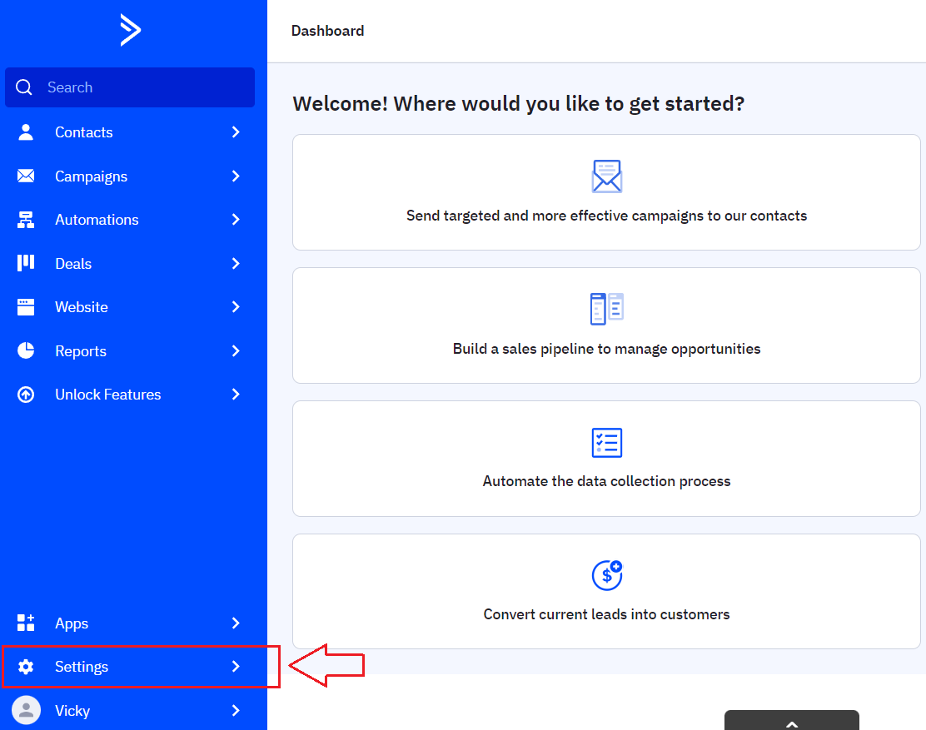Expand the Unlock Features chevron
The width and height of the screenshot is (926, 730).
236,395
